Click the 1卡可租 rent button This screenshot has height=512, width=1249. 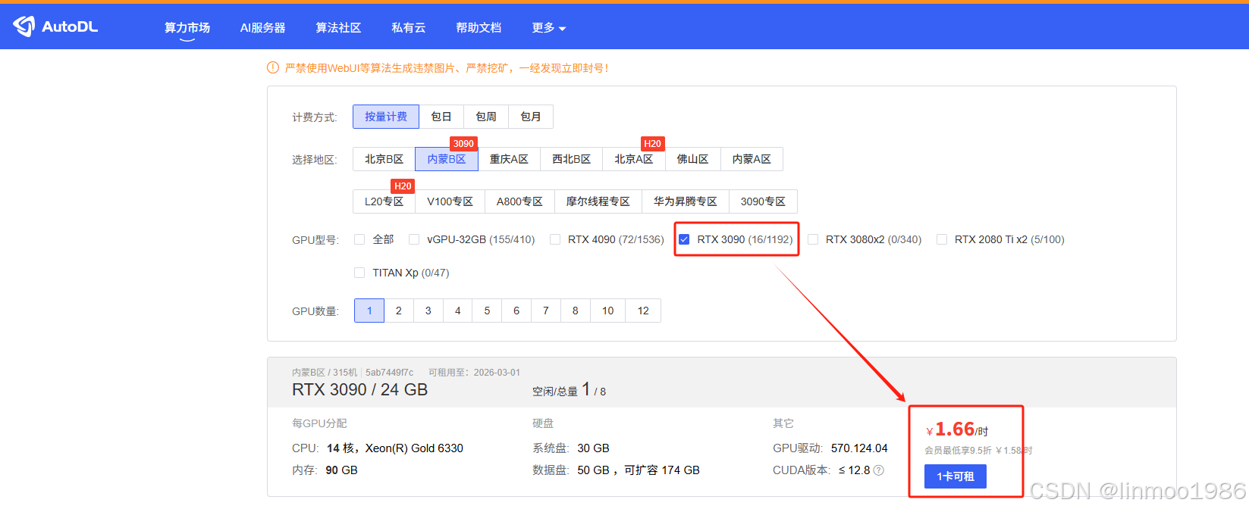click(956, 476)
